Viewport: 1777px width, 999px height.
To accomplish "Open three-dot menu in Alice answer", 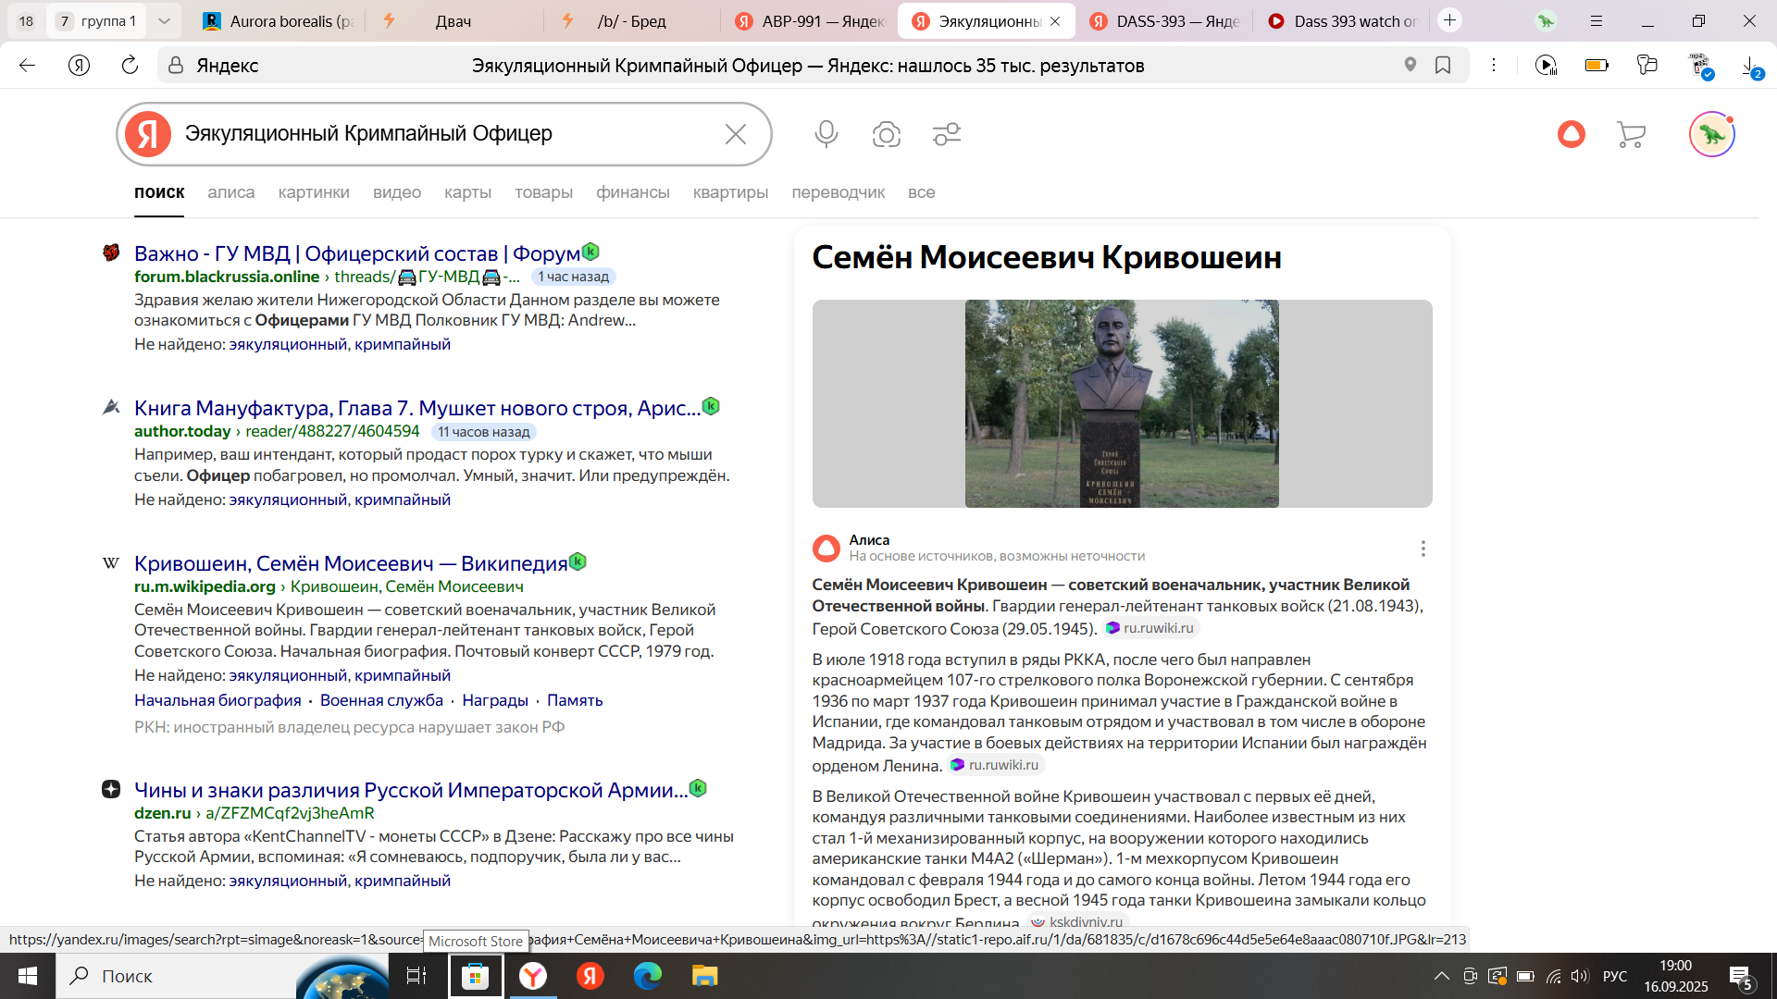I will [x=1423, y=549].
